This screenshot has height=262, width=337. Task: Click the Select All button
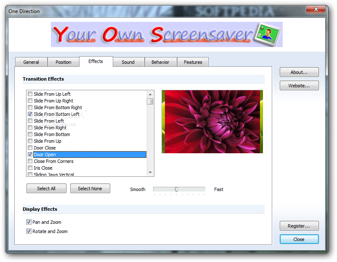tap(46, 189)
